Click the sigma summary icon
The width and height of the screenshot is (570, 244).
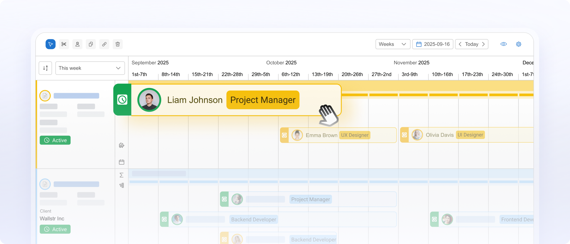121,175
